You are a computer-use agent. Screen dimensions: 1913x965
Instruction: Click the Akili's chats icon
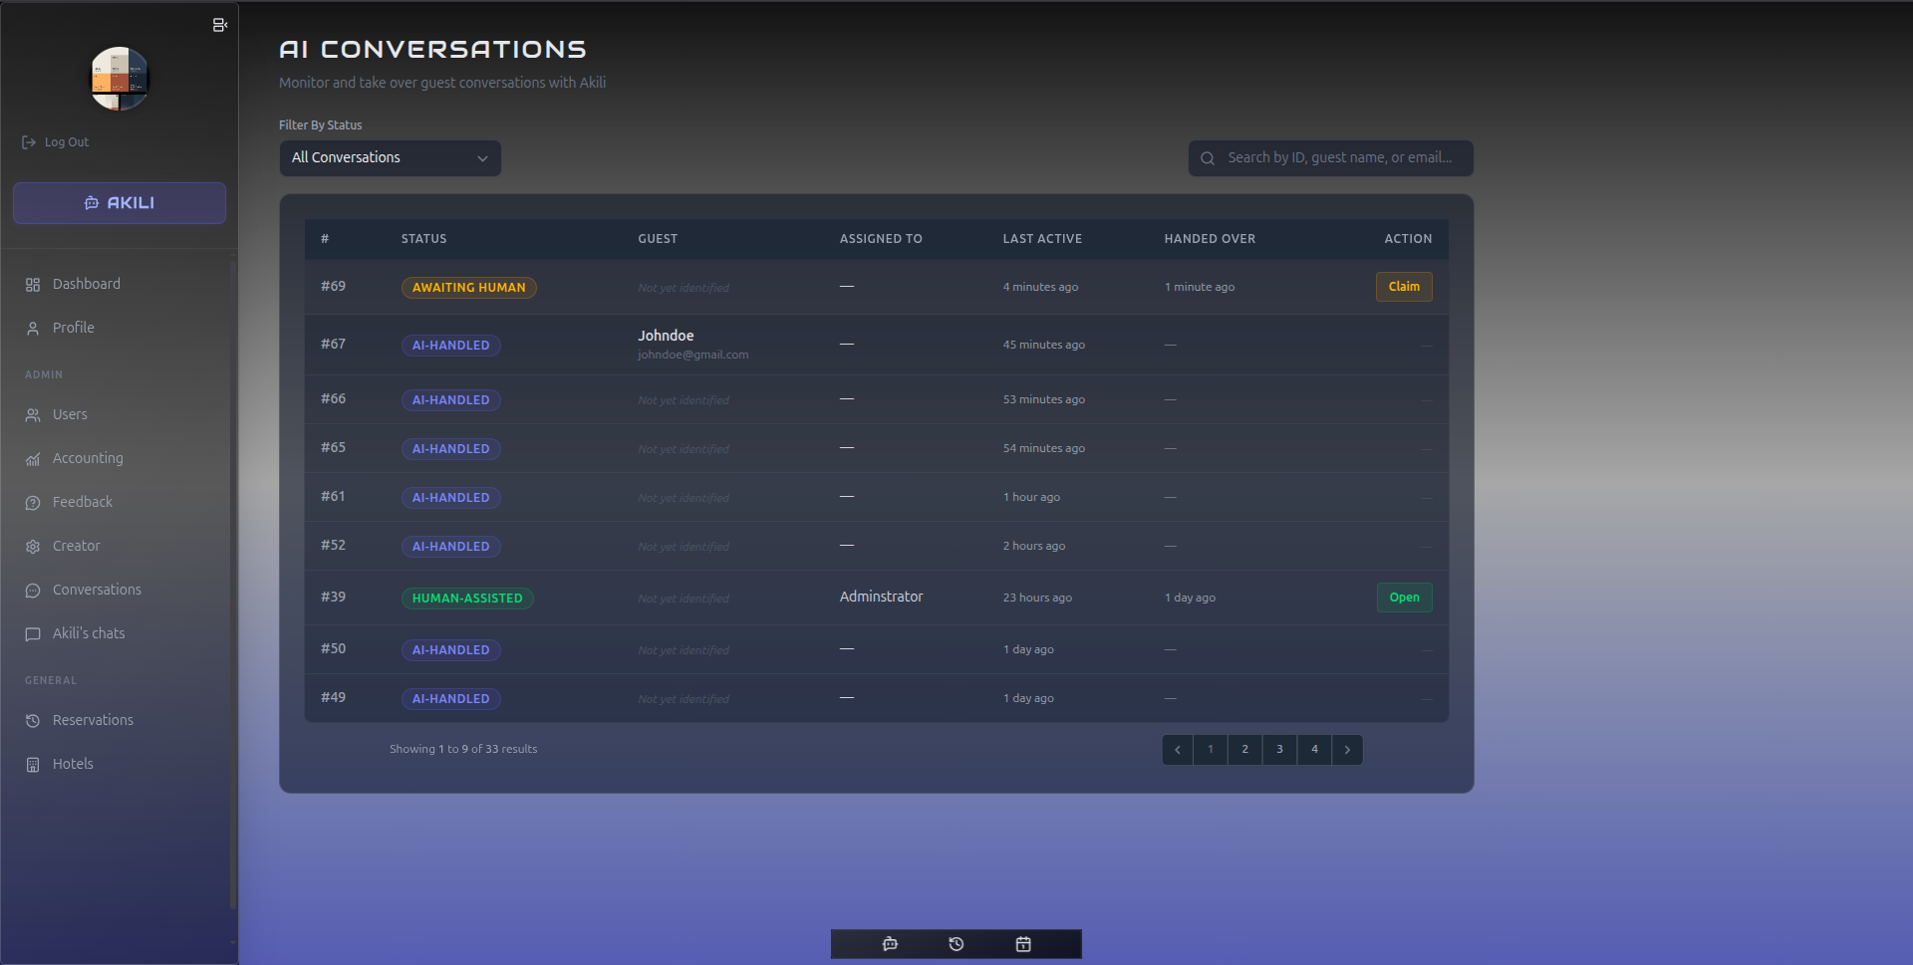coord(33,634)
